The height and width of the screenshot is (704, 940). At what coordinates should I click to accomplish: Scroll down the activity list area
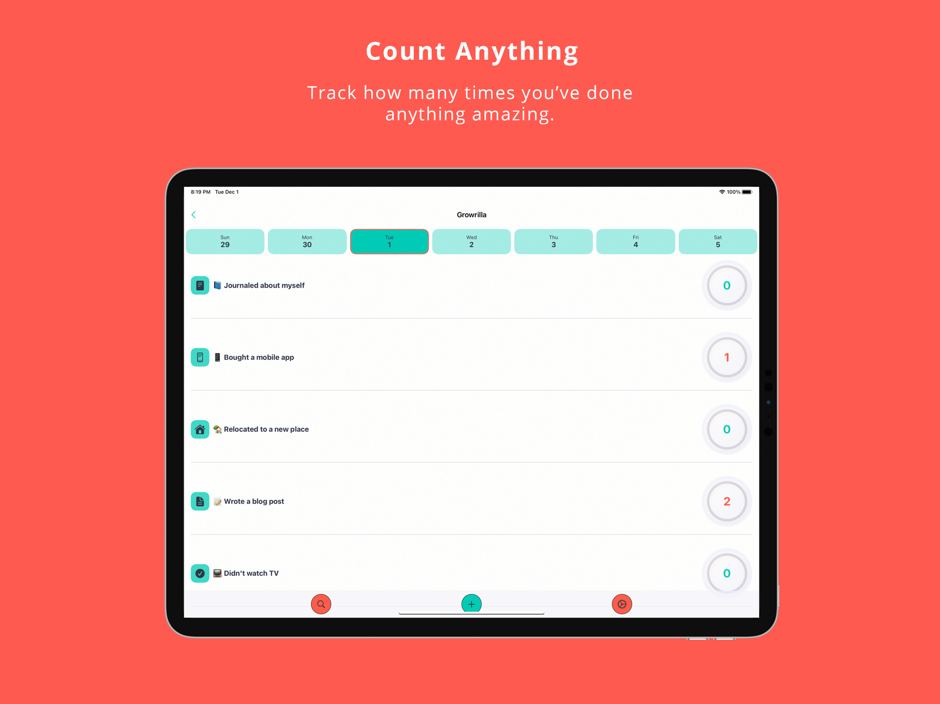[x=470, y=429]
